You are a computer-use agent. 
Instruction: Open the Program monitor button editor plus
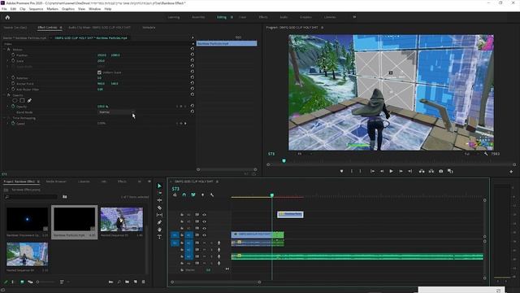tap(511, 172)
